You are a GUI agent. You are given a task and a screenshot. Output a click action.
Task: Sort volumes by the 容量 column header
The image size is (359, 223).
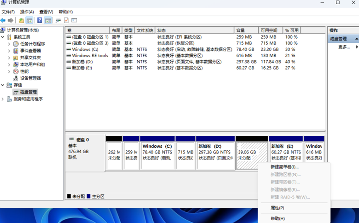click(x=246, y=31)
